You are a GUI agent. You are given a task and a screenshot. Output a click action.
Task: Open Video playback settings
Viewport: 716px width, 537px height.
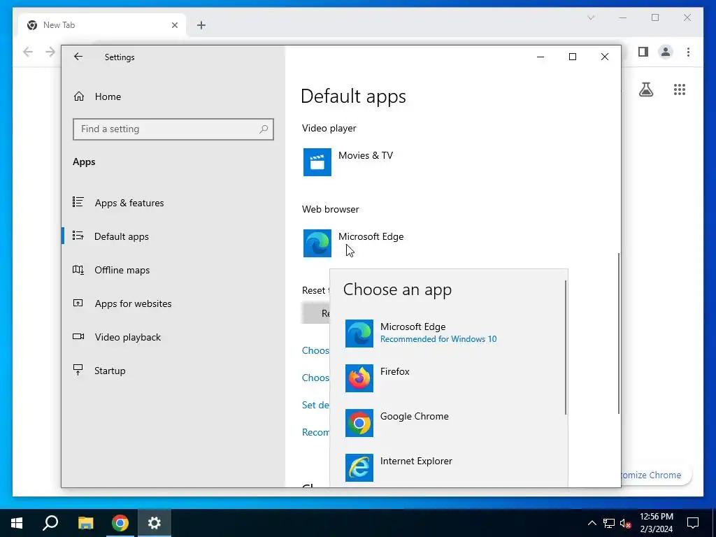pyautogui.click(x=128, y=337)
